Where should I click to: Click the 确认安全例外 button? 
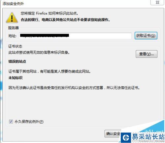pos(113,133)
